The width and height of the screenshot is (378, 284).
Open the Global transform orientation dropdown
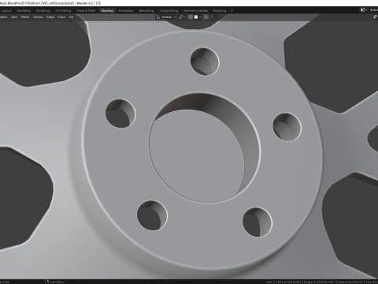(x=166, y=17)
